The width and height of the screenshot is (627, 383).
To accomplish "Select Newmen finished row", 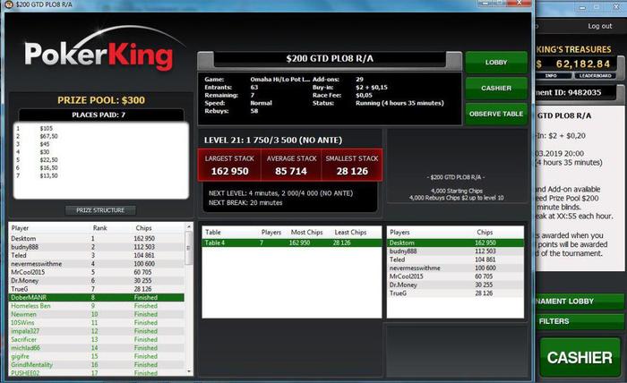I will point(97,314).
